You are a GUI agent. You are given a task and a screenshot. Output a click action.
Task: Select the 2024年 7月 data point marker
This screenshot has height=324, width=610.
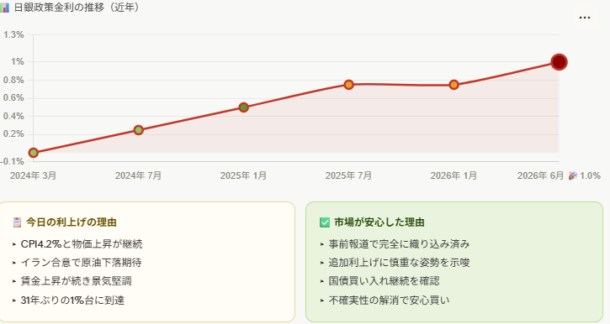pyautogui.click(x=139, y=130)
